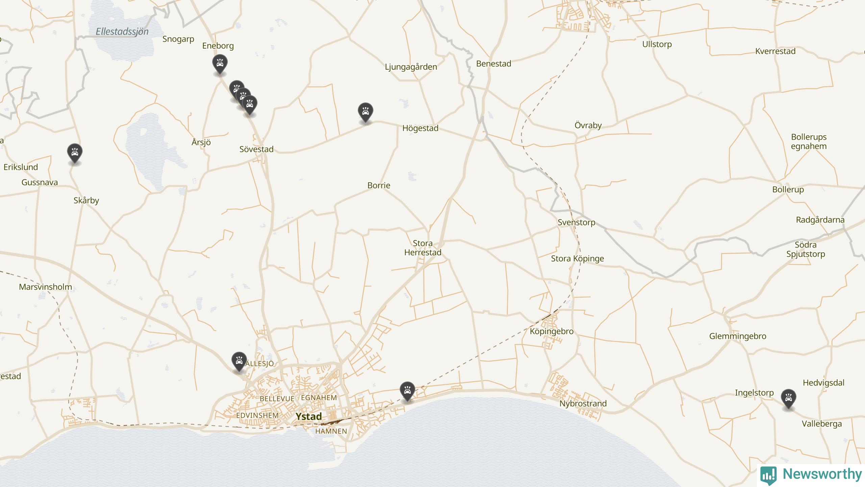Click the Köpingebro town label
This screenshot has width=865, height=487.
click(551, 331)
